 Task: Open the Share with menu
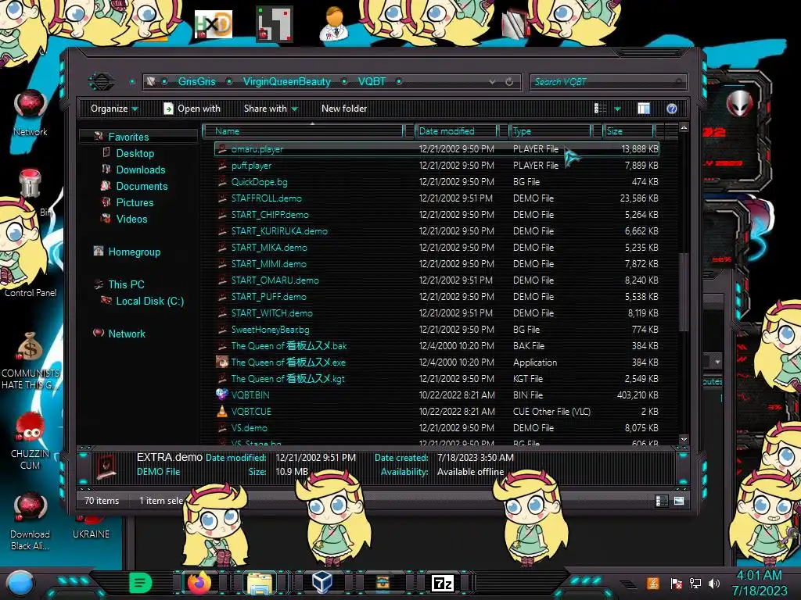click(271, 109)
